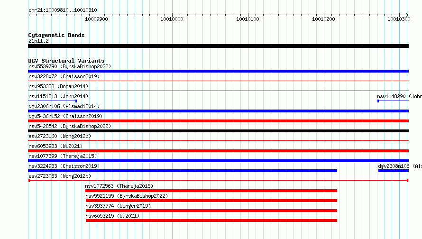
Task: Open variant label dgv2306n106 (Alsmadi2014)
Action: (64, 106)
